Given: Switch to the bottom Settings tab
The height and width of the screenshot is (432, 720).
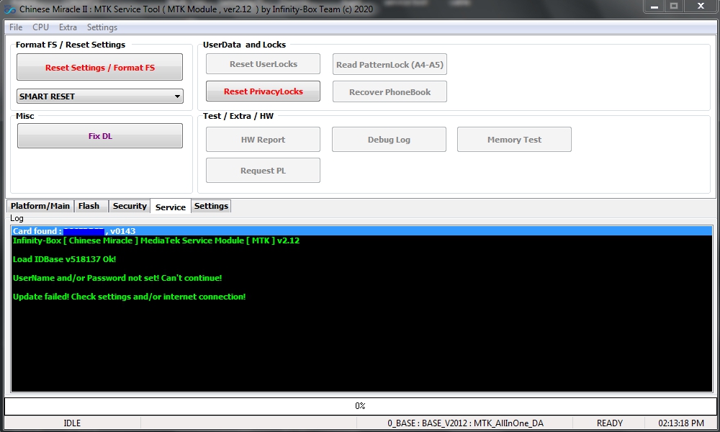Looking at the screenshot, I should [x=211, y=206].
